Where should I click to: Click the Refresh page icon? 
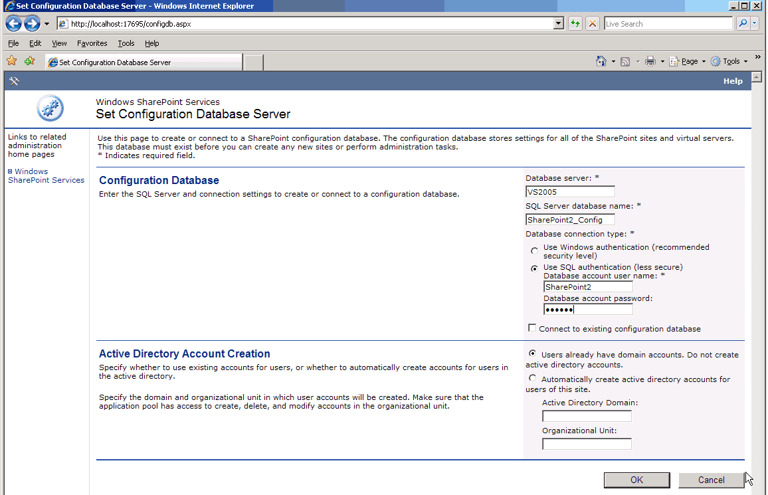point(575,23)
